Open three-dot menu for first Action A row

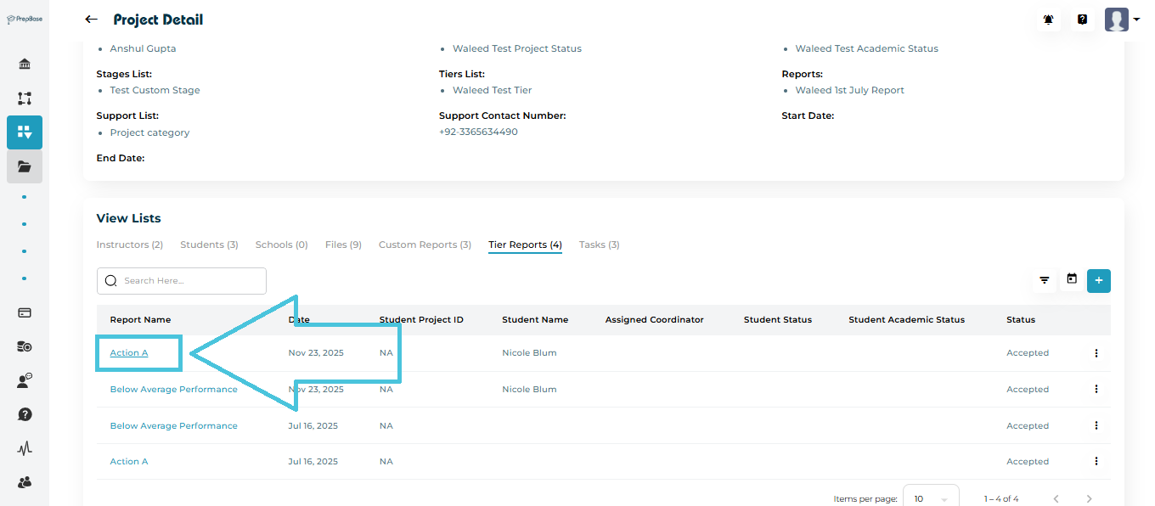pos(1096,353)
